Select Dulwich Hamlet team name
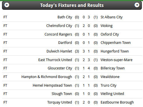 click(59, 51)
